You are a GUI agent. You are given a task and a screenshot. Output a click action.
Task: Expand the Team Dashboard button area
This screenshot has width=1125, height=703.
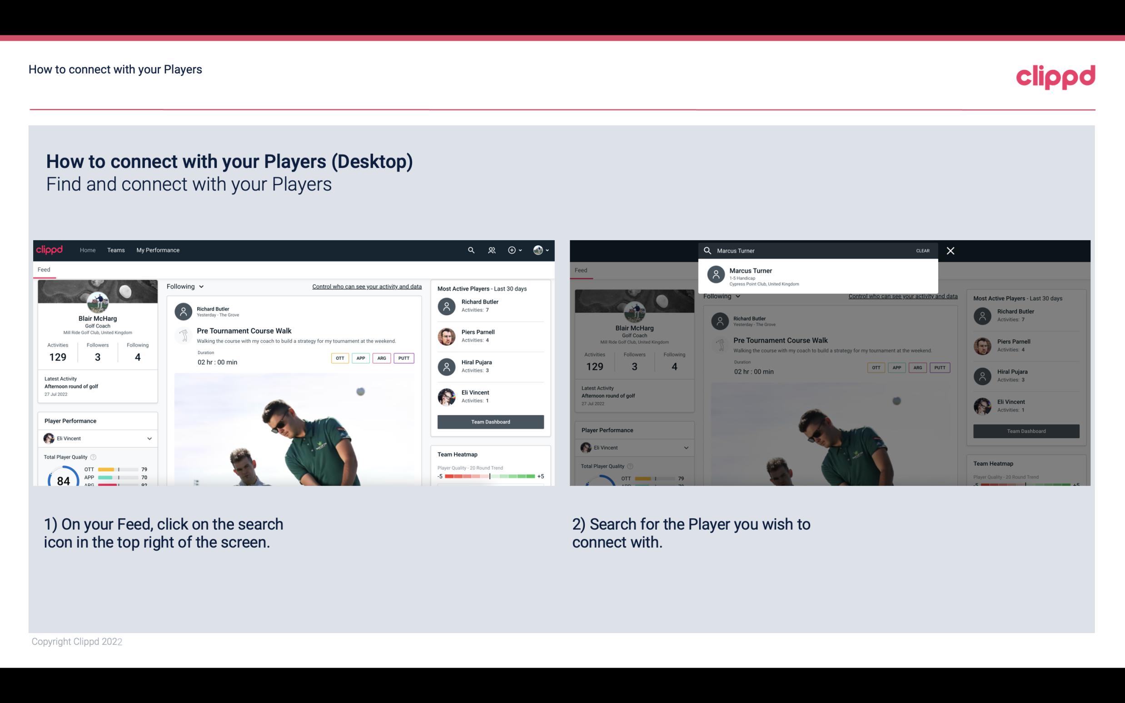(x=490, y=421)
